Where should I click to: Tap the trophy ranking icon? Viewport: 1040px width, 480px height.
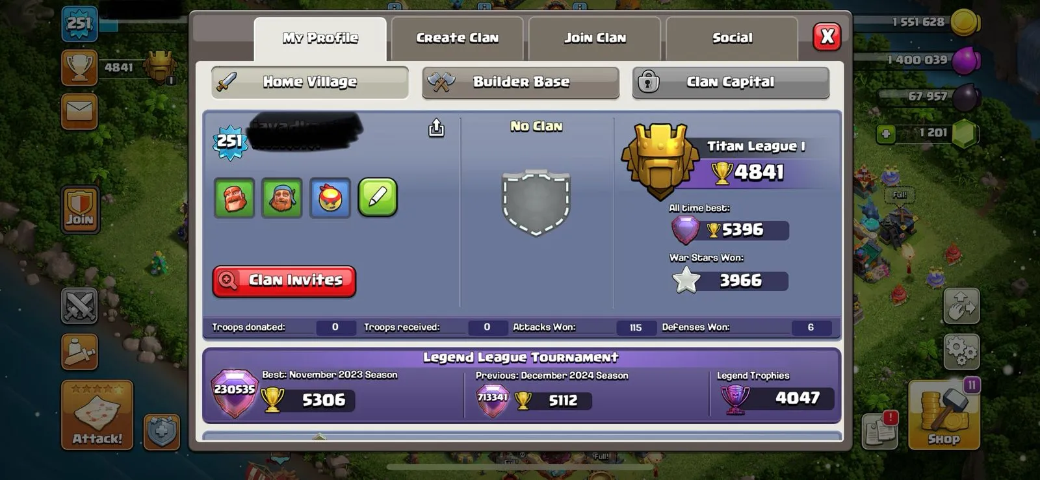(79, 68)
